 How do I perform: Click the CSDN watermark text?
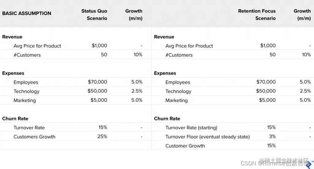click(248, 163)
